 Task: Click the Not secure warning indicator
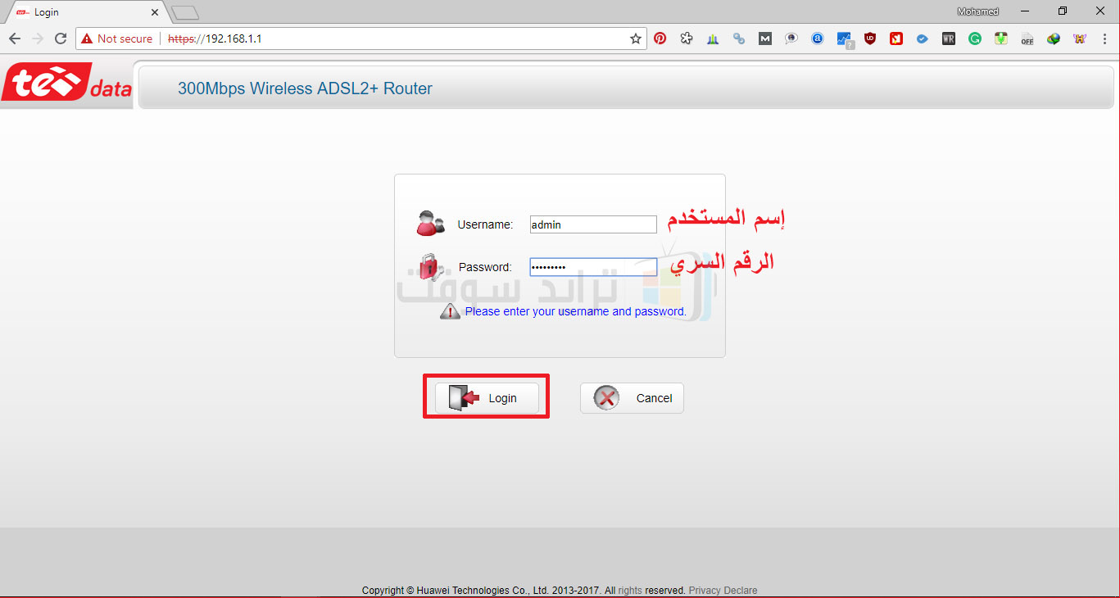[116, 39]
